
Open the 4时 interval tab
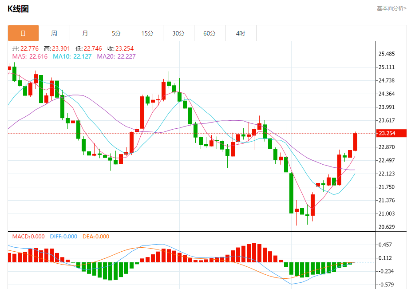coord(241,33)
